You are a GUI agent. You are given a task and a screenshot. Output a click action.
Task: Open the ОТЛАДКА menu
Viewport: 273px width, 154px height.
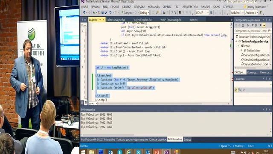[x=139, y=7]
